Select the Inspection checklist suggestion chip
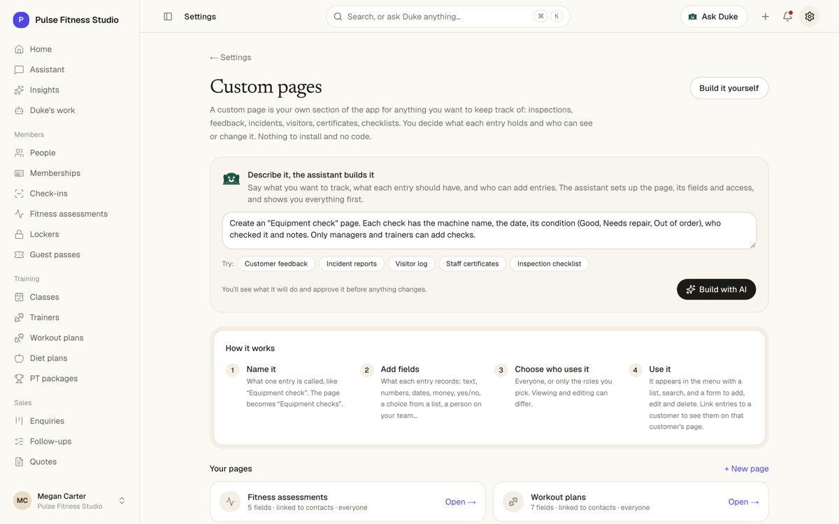This screenshot has width=839, height=524. [549, 263]
